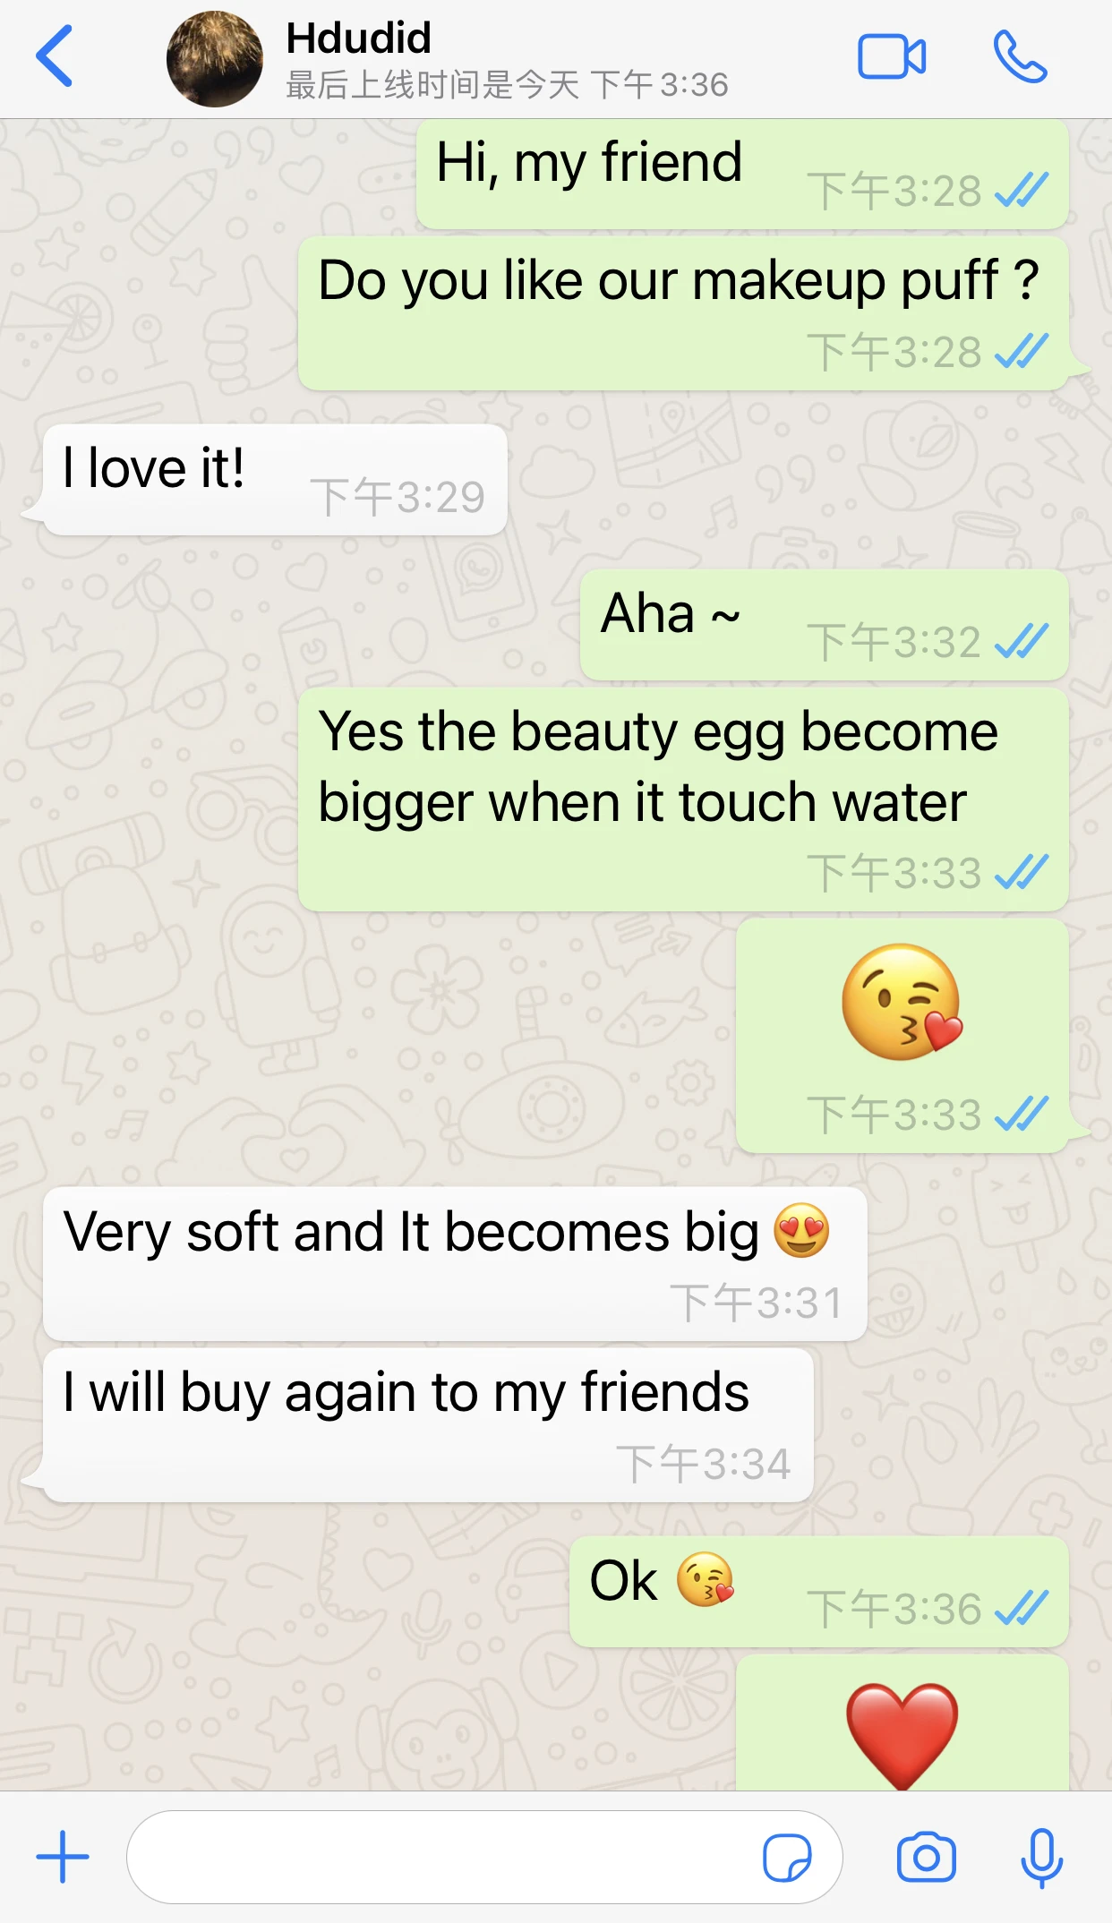Select the "Very soft and It becomes big" message
The height and width of the screenshot is (1923, 1112).
pyautogui.click(x=455, y=1264)
